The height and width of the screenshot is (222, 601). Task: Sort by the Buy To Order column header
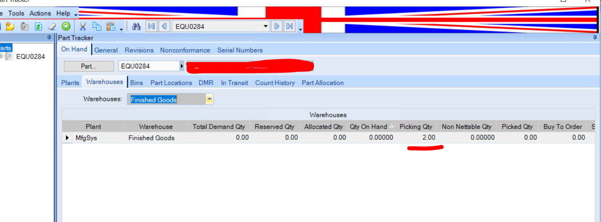563,127
